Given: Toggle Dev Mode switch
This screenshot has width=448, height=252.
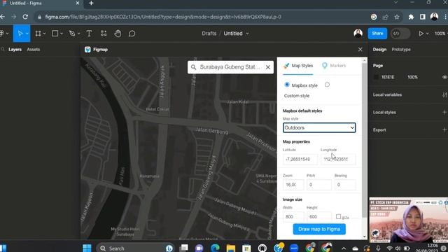Looking at the screenshot, I should (400, 34).
